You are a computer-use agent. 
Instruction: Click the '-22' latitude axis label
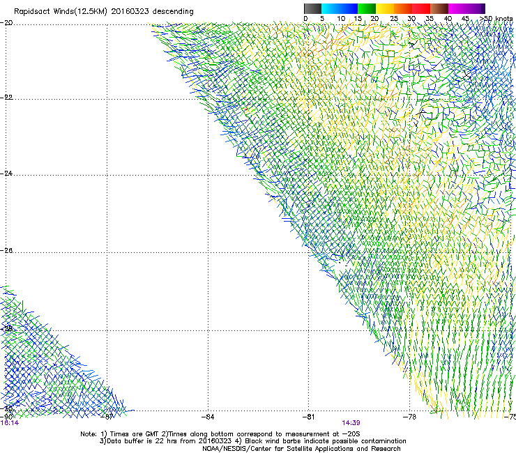6,98
